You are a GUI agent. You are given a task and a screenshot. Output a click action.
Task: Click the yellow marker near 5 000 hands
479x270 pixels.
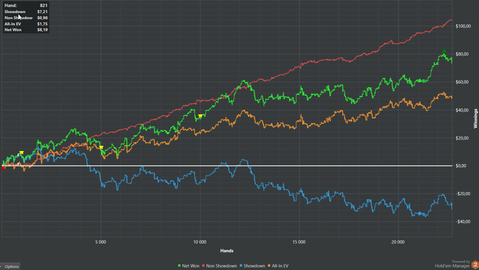101,148
